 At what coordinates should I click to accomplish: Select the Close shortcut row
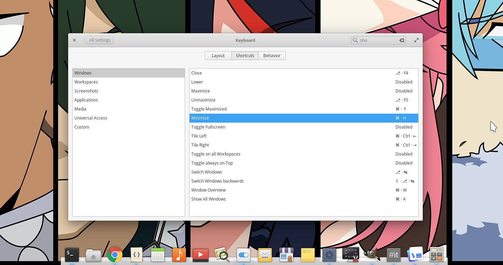click(x=304, y=73)
